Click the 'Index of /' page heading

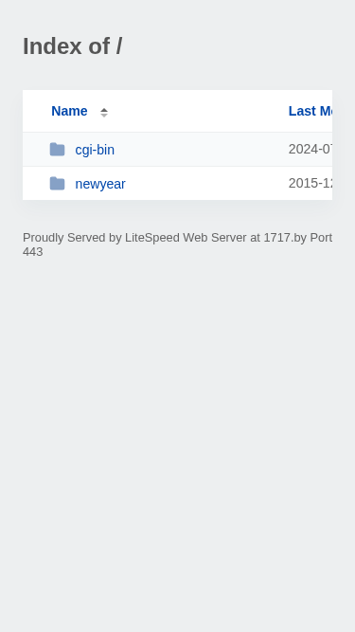(73, 45)
